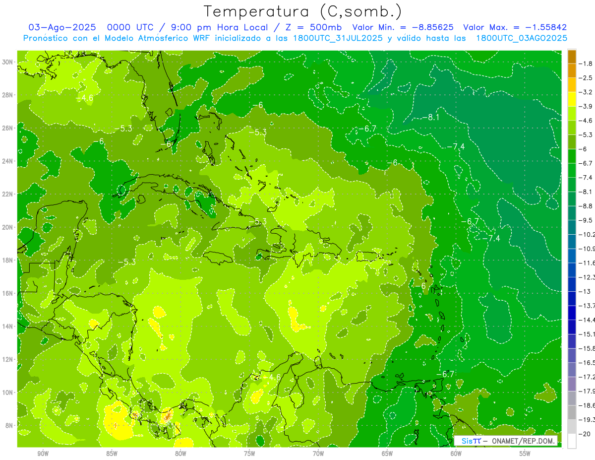The image size is (595, 460).
Task: Click the '-20' colorbar label
Action: (586, 434)
